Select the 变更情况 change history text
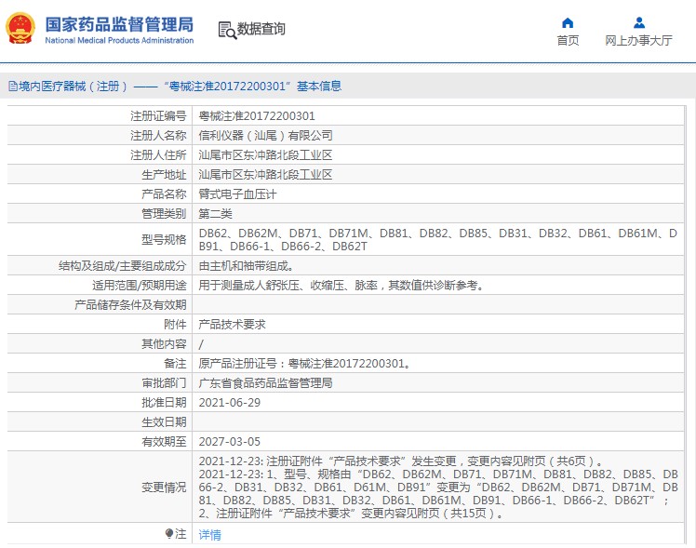 click(x=437, y=488)
